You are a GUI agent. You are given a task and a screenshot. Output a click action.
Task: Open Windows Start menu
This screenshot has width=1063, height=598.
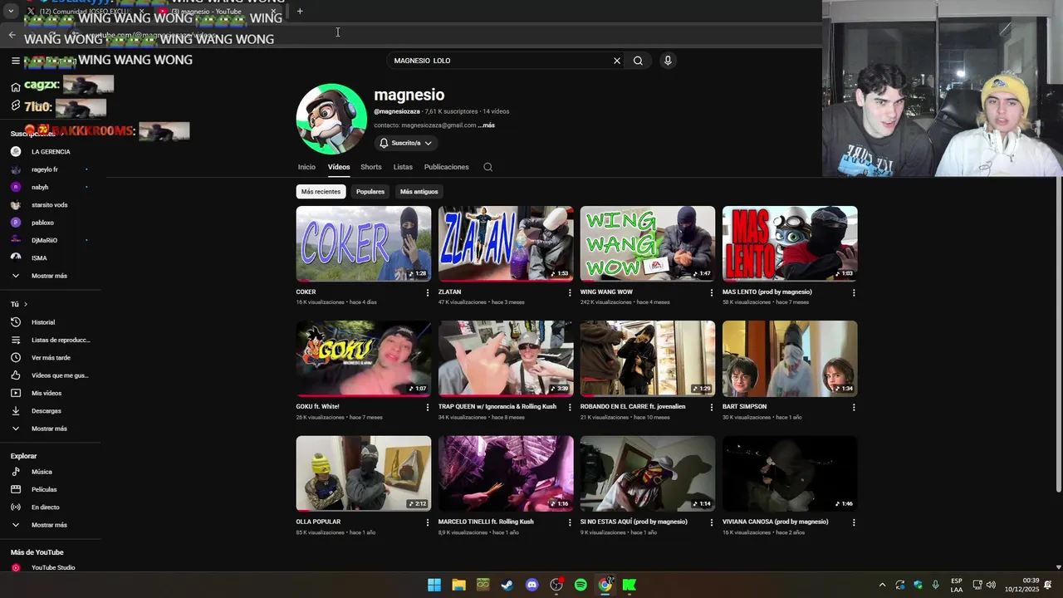pos(434,585)
